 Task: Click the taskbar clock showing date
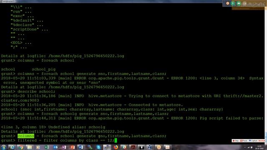click(x=259, y=147)
